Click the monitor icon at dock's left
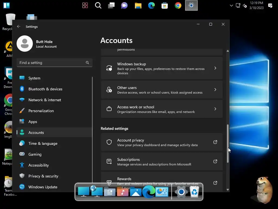278x209 pixels. [x=84, y=192]
